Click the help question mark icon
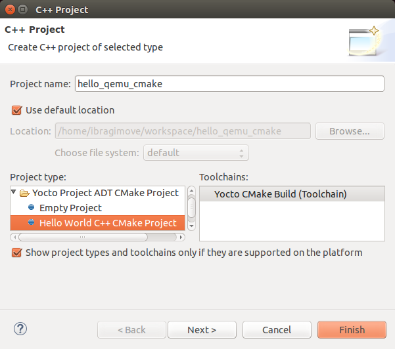395x349 pixels. coord(20,329)
